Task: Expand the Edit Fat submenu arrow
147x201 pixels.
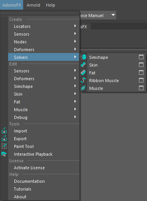Action: (75, 101)
